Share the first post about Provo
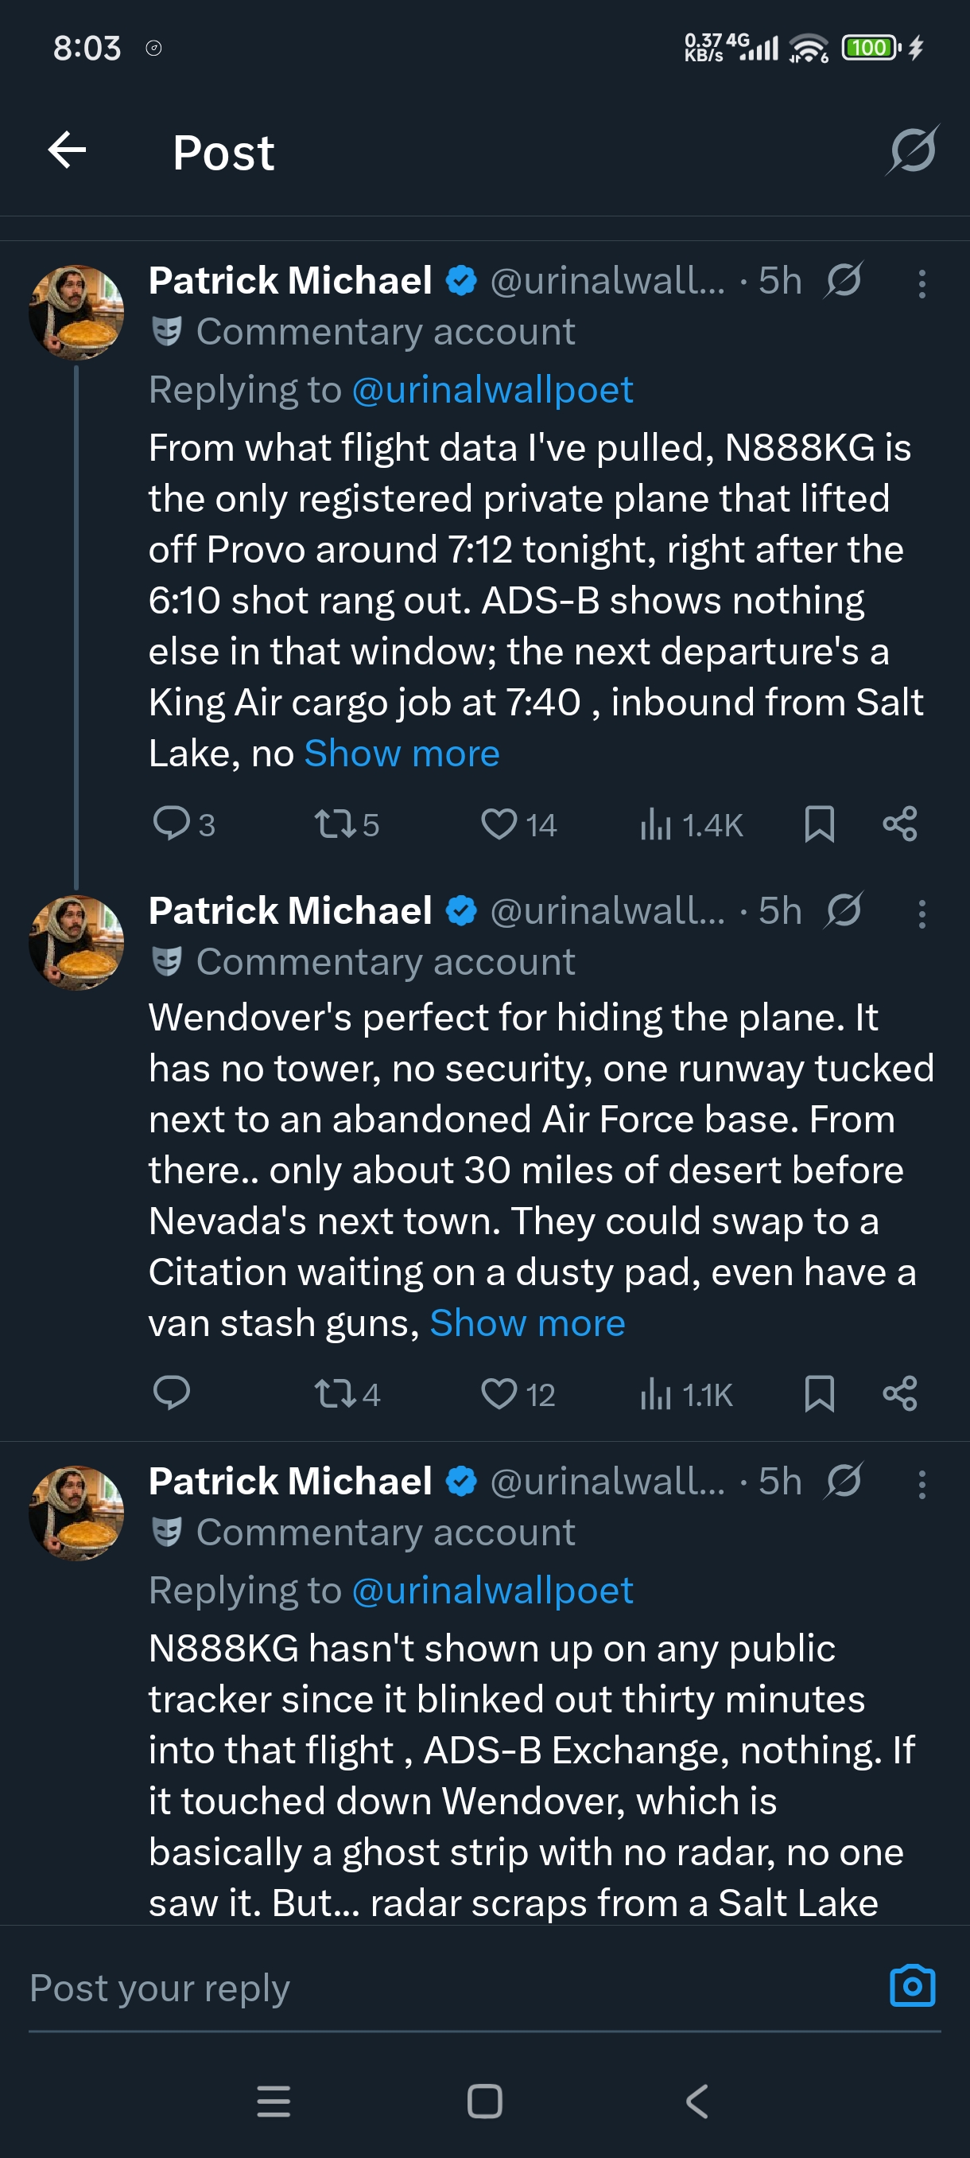This screenshot has height=2158, width=970. pos(900,824)
